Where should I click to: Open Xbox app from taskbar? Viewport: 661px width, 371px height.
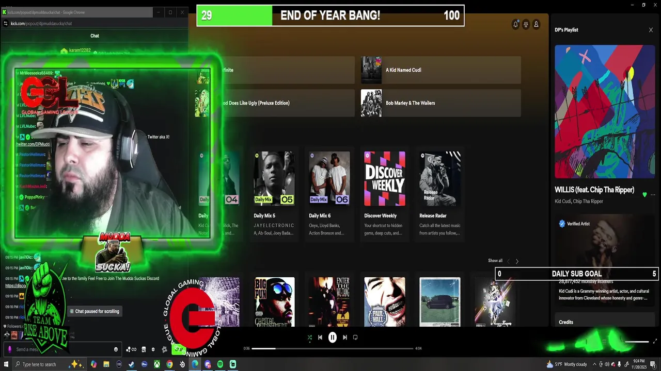(x=157, y=364)
